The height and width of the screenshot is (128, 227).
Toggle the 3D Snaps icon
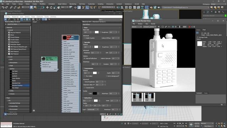(x=83, y=7)
